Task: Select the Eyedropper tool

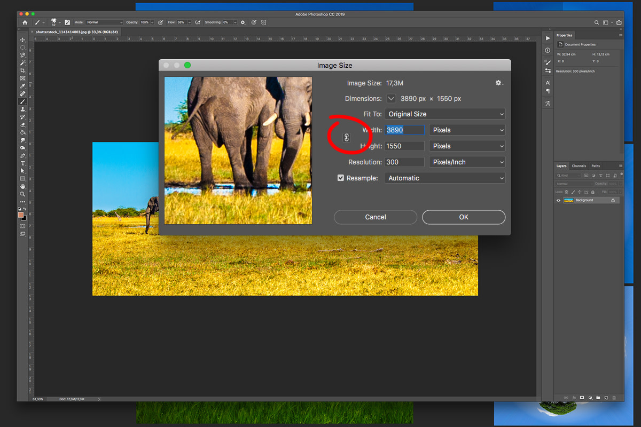Action: (x=22, y=86)
